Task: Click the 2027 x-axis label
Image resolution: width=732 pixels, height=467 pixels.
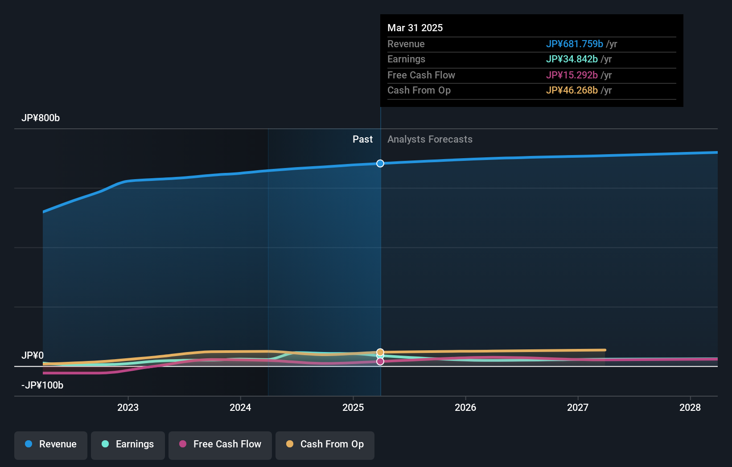Action: click(x=578, y=407)
